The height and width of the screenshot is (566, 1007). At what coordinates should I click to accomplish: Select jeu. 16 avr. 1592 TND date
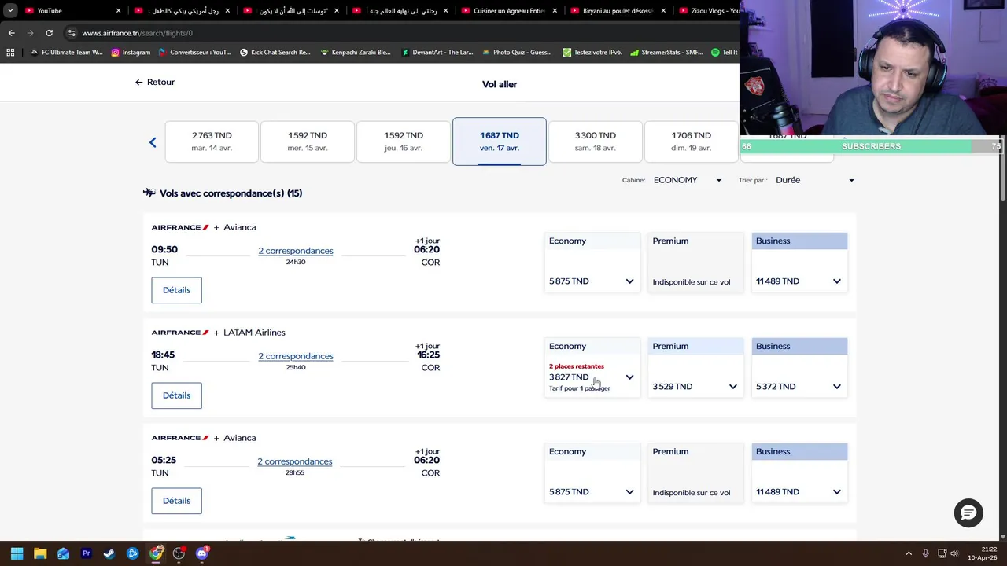pyautogui.click(x=404, y=141)
